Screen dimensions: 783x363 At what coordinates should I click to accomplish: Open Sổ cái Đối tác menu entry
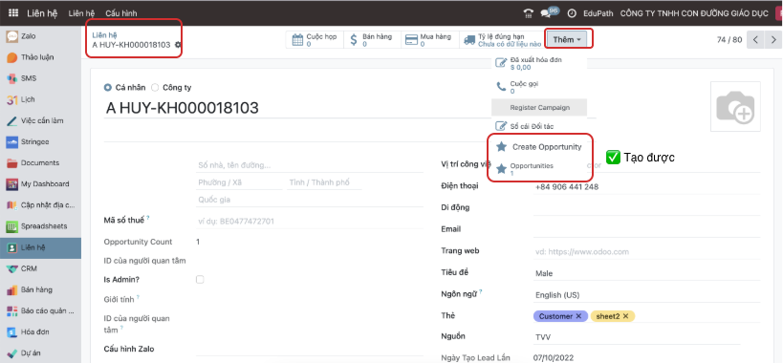tap(539, 127)
